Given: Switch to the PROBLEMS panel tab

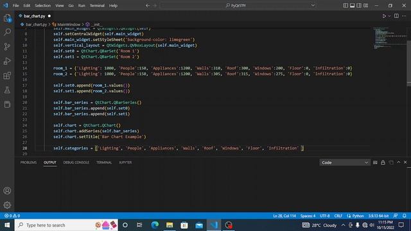Looking at the screenshot, I should 28,162.
